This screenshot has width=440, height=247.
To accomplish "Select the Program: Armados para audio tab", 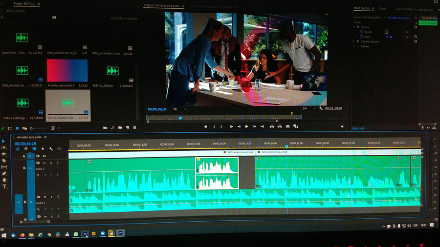I will click(x=161, y=5).
